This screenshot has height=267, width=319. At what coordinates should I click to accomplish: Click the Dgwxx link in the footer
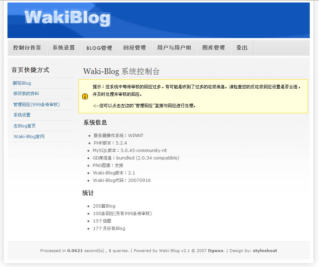pos(216,251)
